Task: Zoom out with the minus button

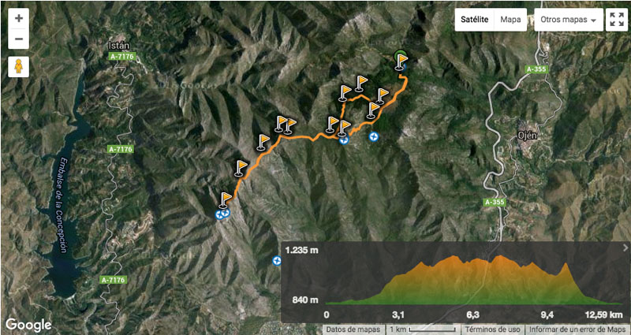Action: pyautogui.click(x=18, y=39)
